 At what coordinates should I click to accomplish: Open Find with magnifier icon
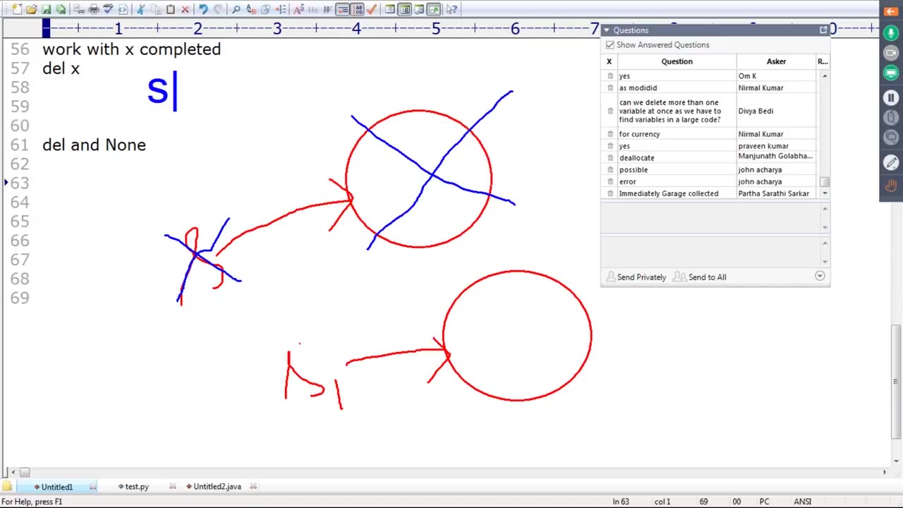coord(236,9)
